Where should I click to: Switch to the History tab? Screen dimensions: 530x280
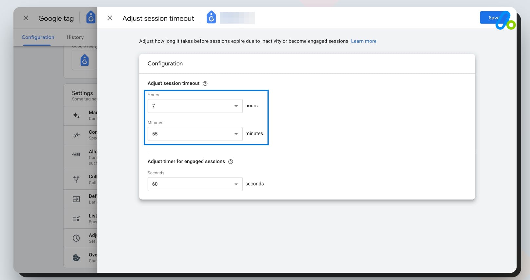[75, 37]
